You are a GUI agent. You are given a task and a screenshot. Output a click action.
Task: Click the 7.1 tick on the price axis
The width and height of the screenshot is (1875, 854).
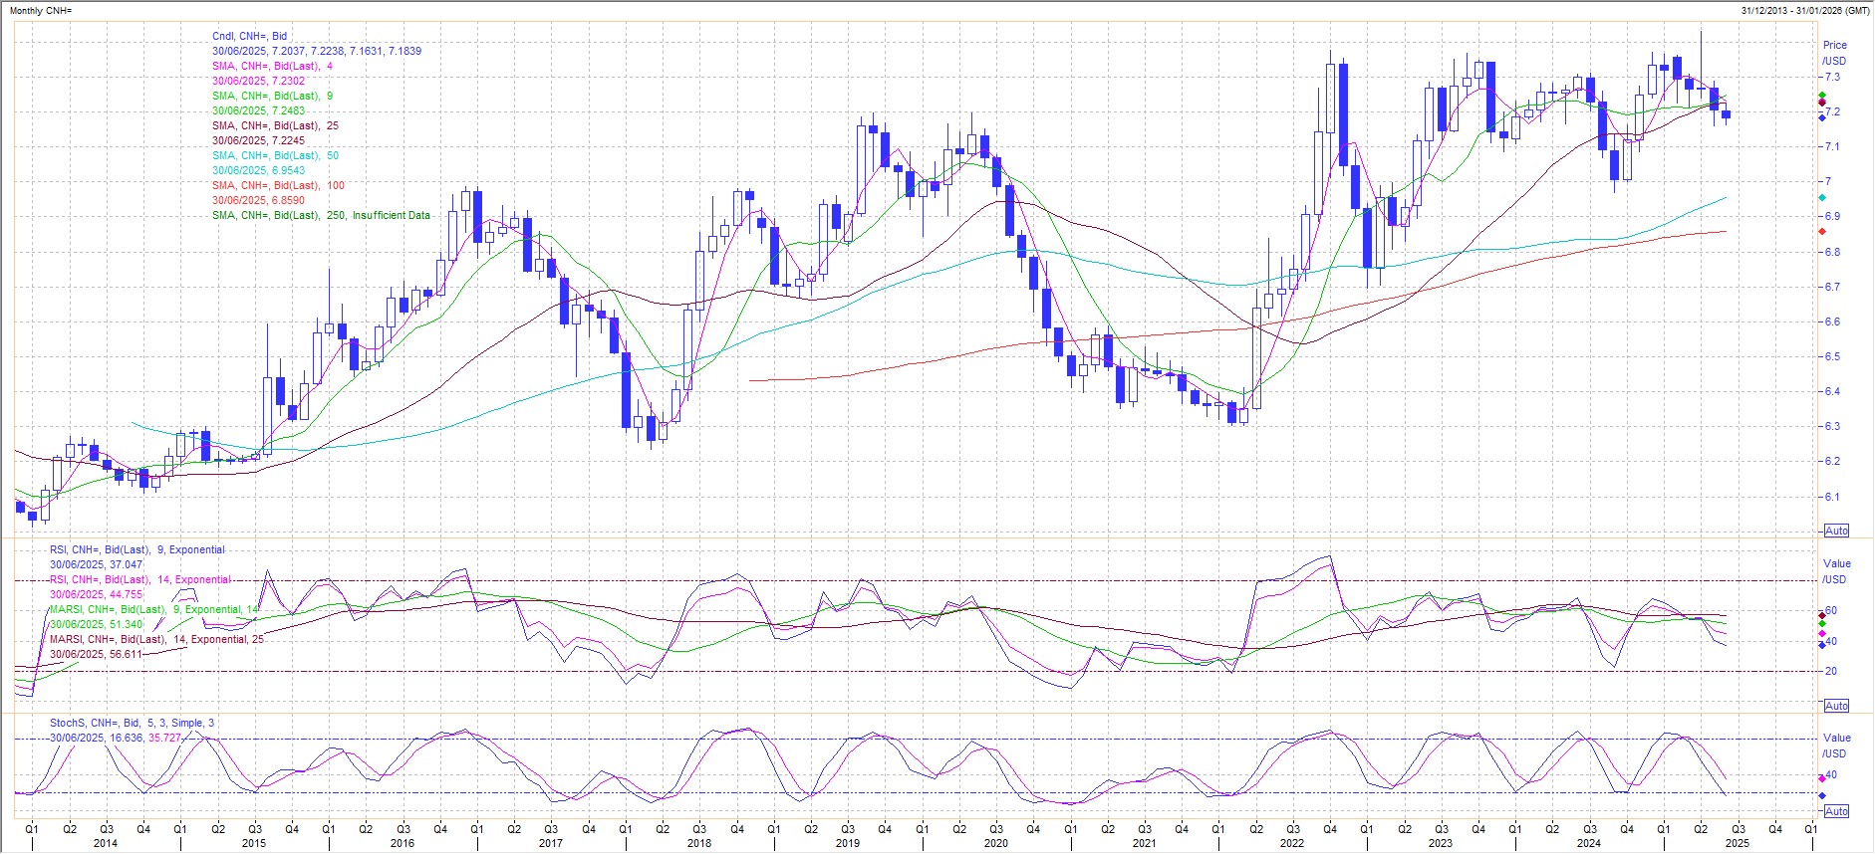coord(1832,146)
